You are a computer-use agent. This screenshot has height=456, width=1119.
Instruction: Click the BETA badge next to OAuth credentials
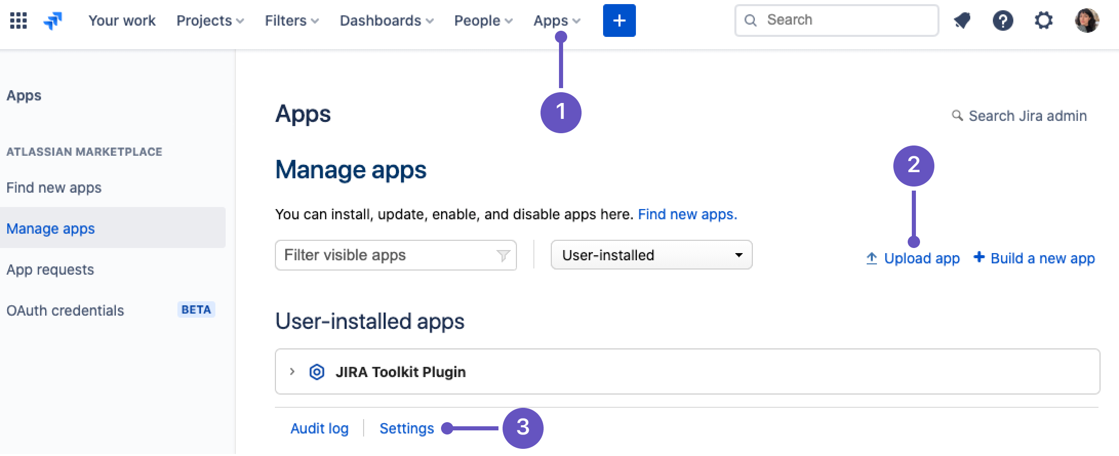pos(196,309)
